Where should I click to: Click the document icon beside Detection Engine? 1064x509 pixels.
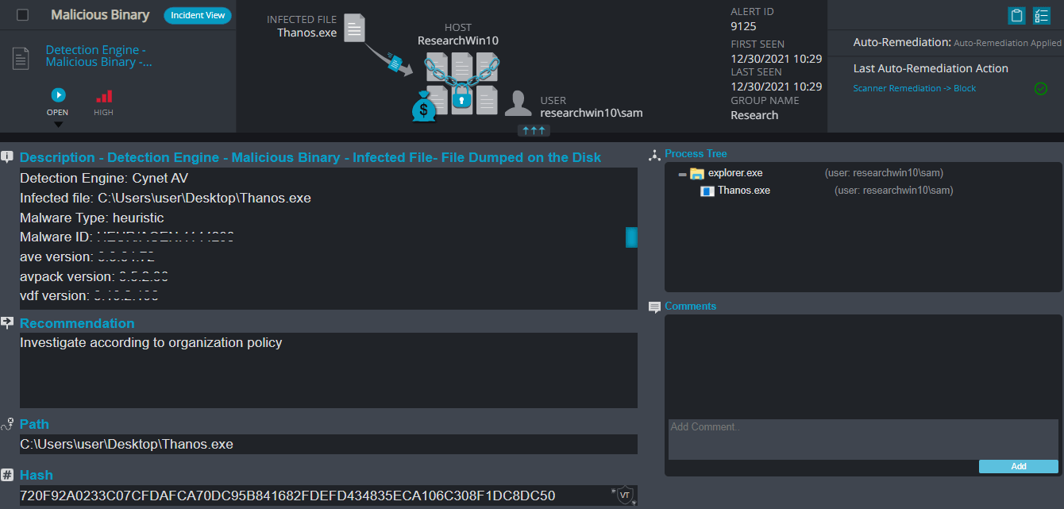[21, 57]
